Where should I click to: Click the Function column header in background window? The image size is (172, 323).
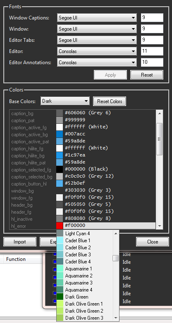(16, 259)
